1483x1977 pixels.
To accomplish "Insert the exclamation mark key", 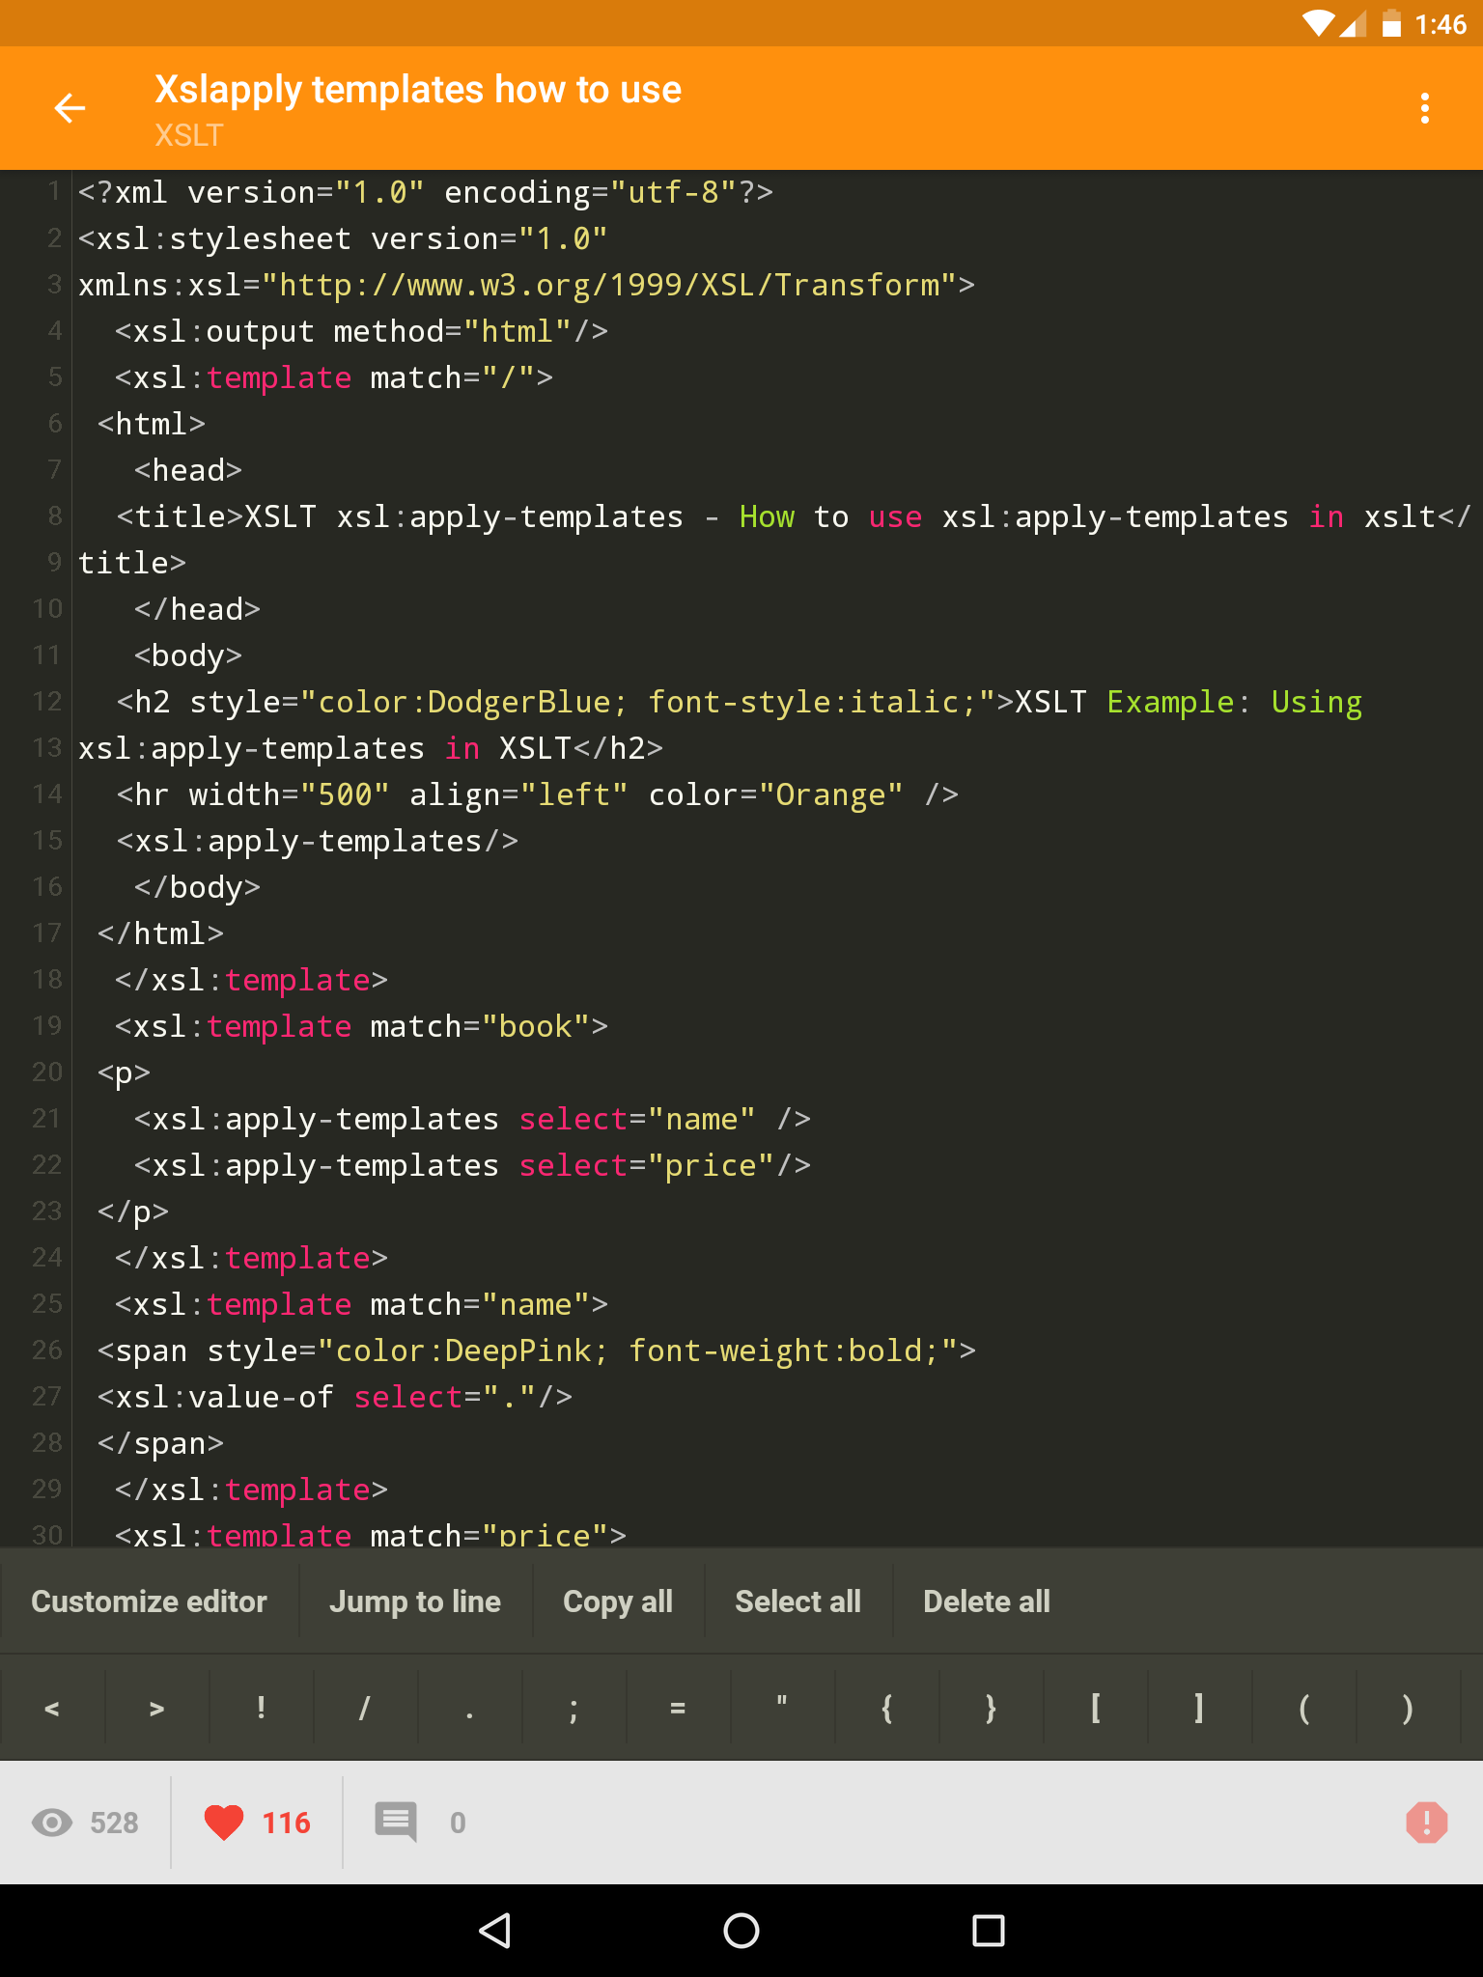I will point(261,1709).
